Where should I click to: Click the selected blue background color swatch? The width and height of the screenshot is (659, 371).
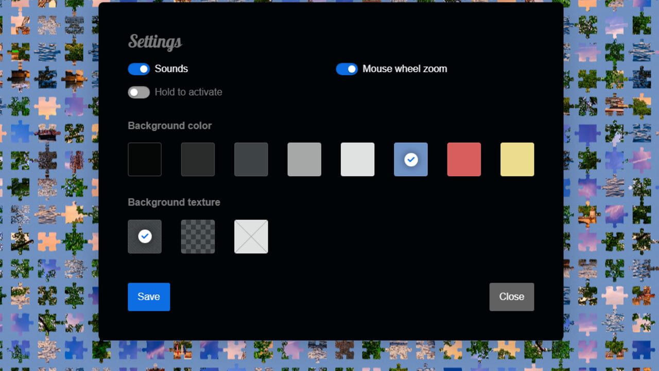point(411,160)
